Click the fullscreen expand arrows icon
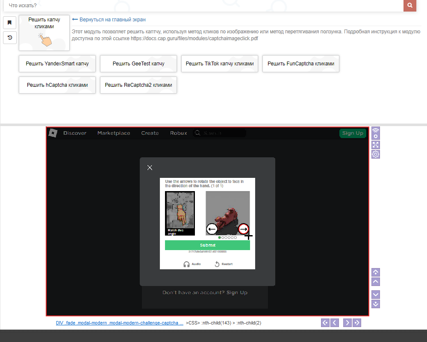The height and width of the screenshot is (342, 427). [x=376, y=145]
